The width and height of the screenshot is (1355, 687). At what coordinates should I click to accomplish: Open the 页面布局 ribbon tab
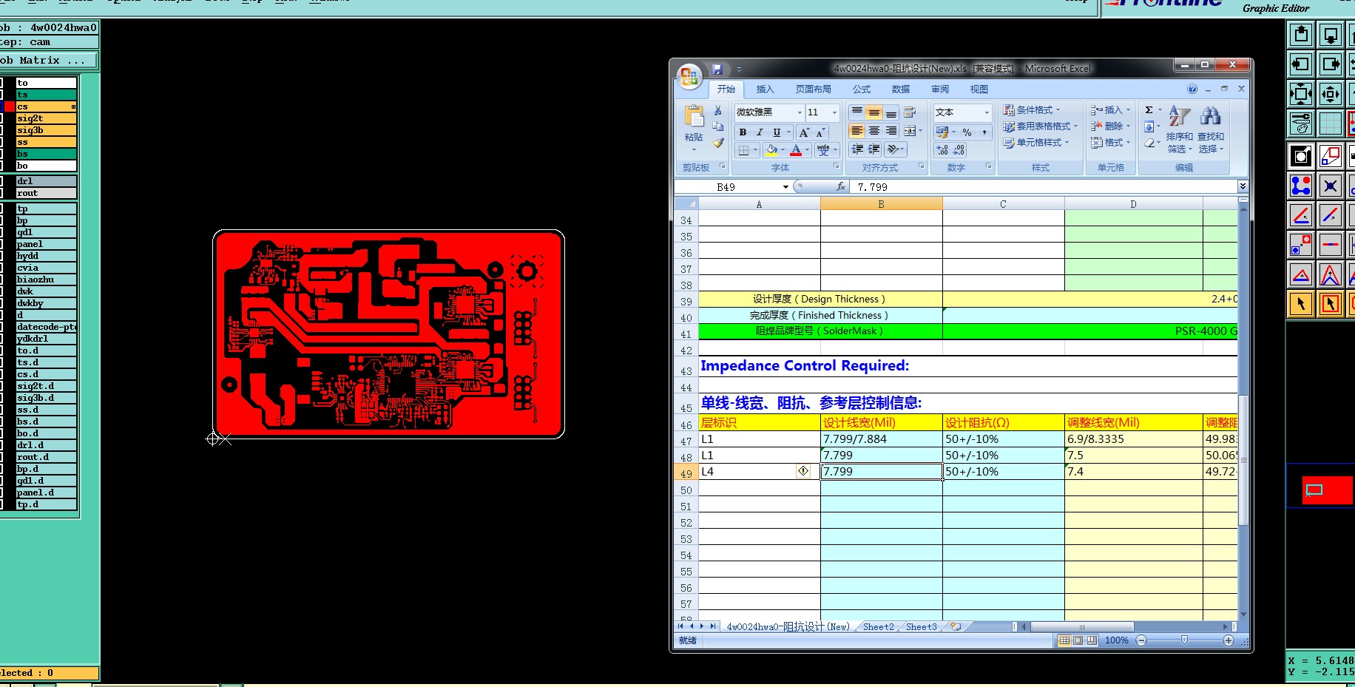(x=814, y=89)
